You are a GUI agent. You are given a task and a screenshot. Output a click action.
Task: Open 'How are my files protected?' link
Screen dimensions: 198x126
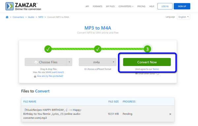click(50, 76)
